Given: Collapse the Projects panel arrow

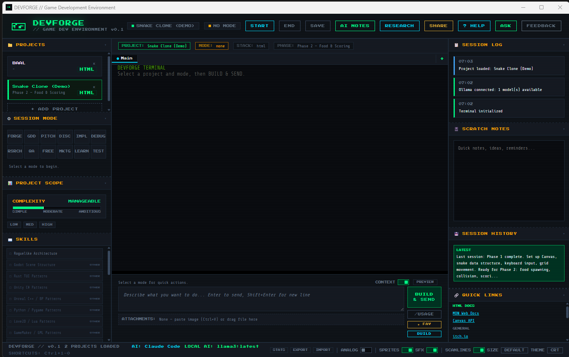Looking at the screenshot, I should [105, 45].
